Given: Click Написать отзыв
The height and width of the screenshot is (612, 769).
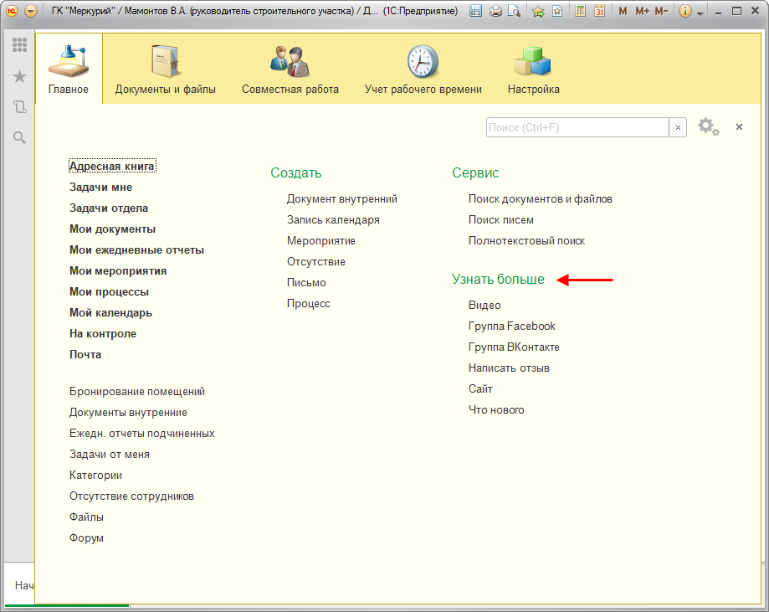Looking at the screenshot, I should [509, 368].
